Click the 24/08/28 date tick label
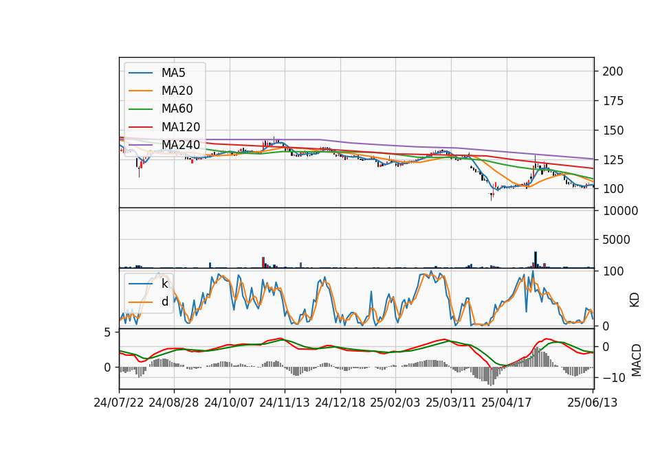 coord(174,403)
